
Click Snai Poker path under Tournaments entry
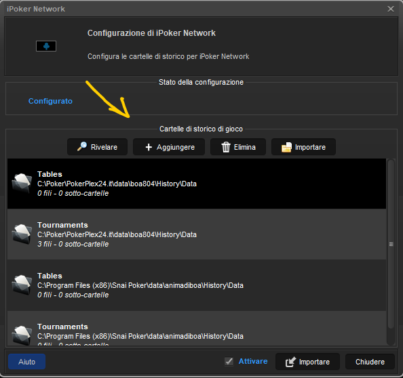pos(140,336)
